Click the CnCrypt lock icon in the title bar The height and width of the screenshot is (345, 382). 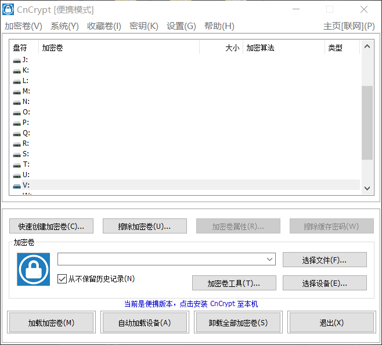(8, 9)
